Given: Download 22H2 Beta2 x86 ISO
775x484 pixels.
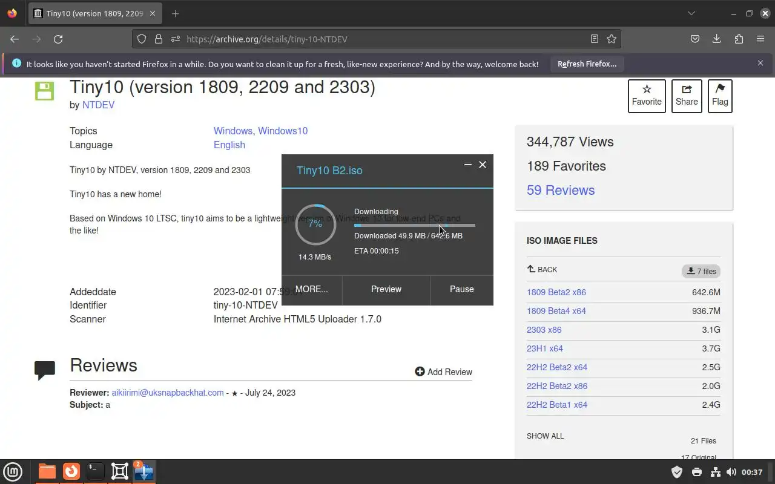Looking at the screenshot, I should tap(557, 386).
